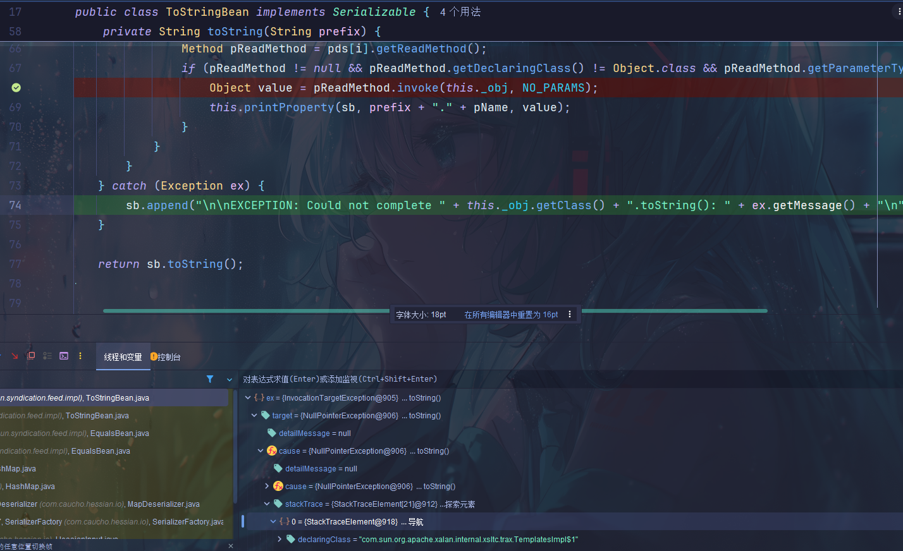
Task: Click the restore layout icon in debug toolbar
Action: point(31,356)
